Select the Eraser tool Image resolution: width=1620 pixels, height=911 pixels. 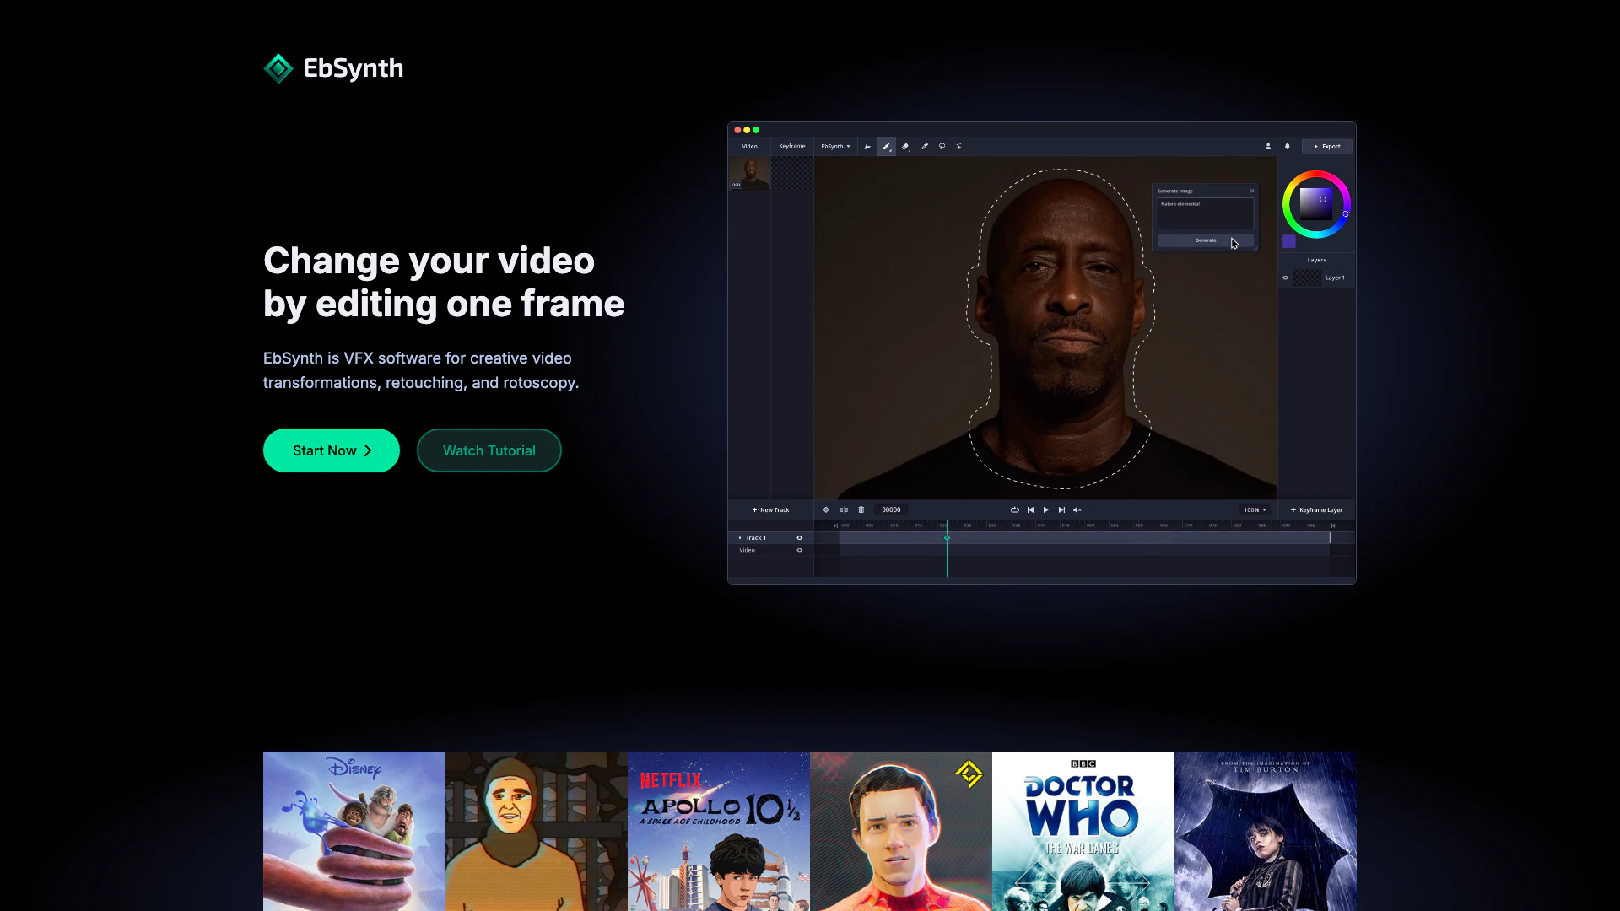pyautogui.click(x=905, y=147)
